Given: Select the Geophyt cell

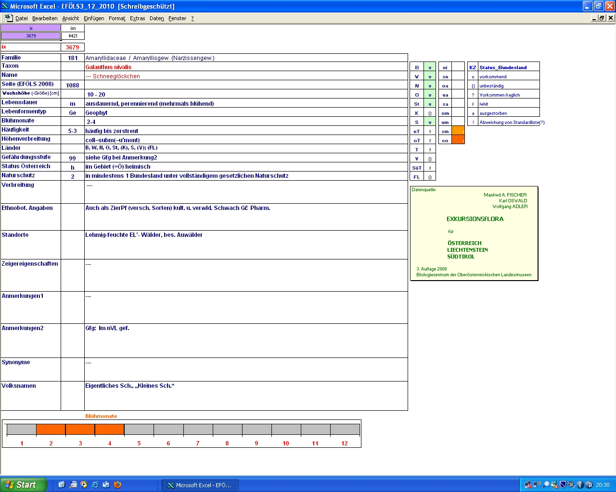Looking at the screenshot, I should (246, 112).
